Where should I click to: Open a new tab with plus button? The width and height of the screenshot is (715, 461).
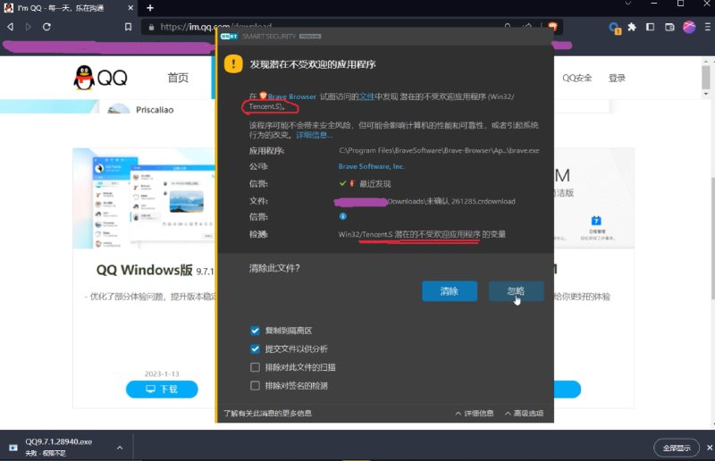(150, 8)
